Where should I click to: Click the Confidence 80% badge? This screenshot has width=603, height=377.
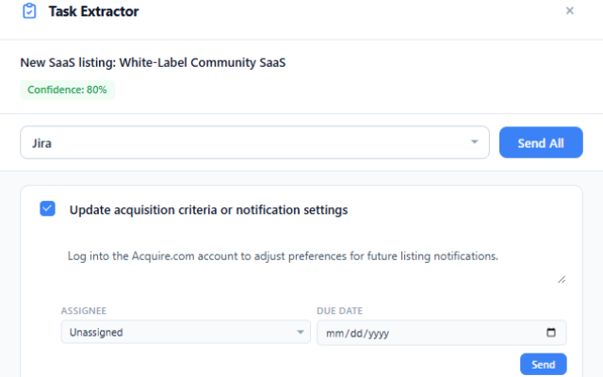click(67, 90)
